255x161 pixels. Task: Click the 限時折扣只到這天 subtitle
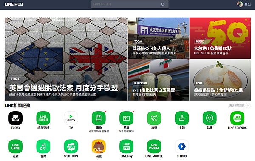(x=144, y=95)
